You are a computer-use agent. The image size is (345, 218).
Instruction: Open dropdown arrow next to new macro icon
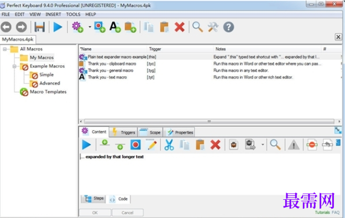tap(90, 27)
